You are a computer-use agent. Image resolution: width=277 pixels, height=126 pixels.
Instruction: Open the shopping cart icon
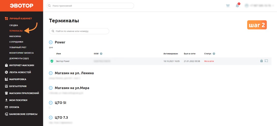pyautogui.click(x=228, y=6)
